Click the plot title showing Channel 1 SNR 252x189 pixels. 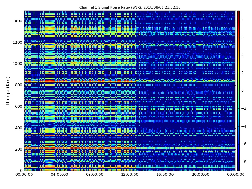click(130, 7)
